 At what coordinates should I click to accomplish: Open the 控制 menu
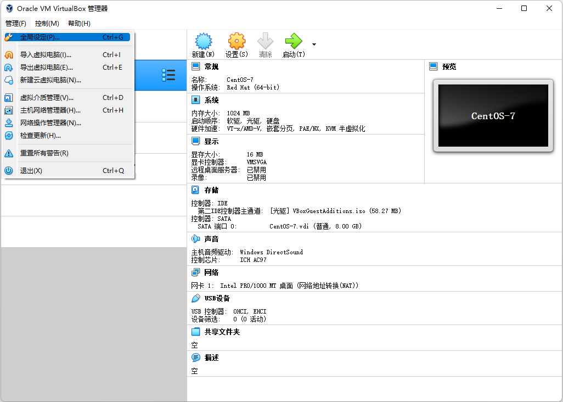pyautogui.click(x=47, y=24)
